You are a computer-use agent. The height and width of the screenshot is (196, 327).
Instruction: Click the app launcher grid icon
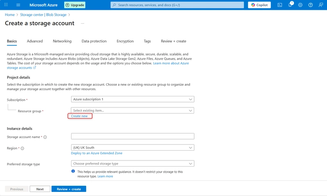pos(6,5)
